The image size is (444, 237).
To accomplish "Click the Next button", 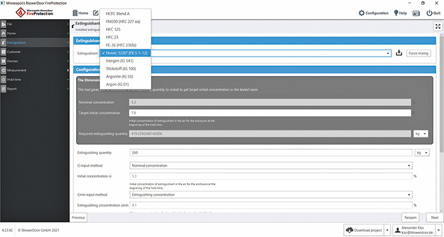I will (x=434, y=217).
